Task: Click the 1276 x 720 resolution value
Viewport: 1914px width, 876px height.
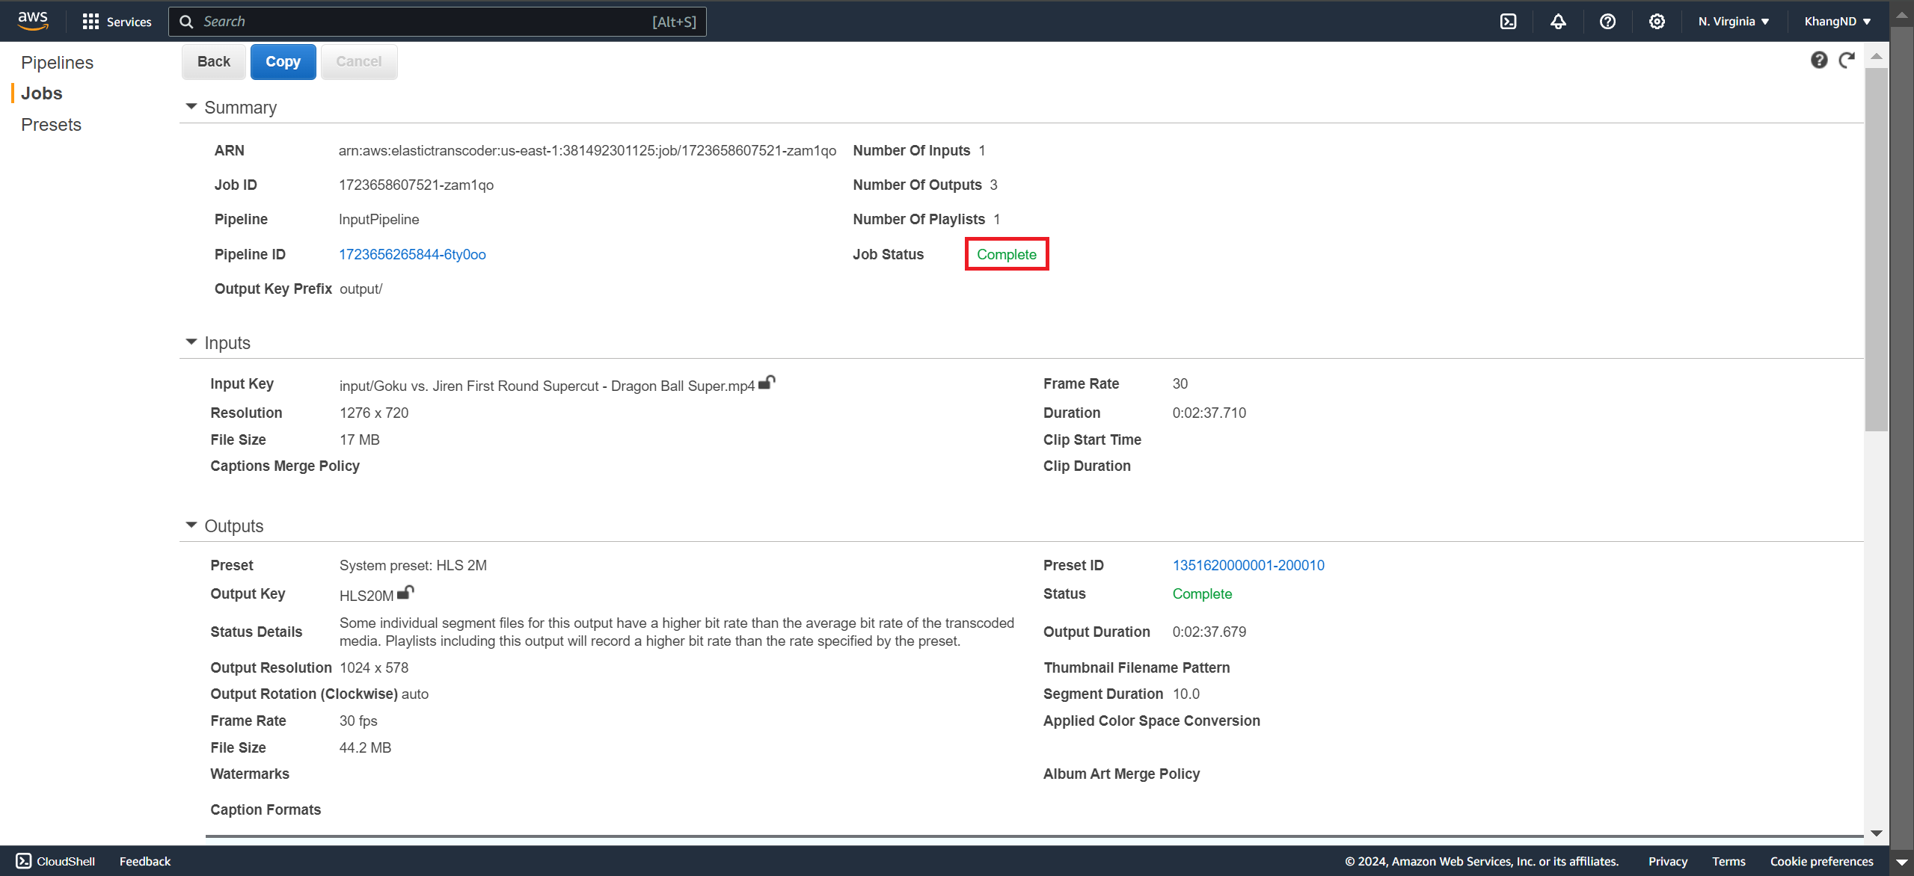Action: 374,413
